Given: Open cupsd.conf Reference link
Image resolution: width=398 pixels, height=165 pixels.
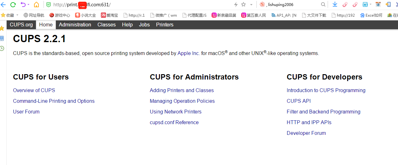Looking at the screenshot, I should click(x=174, y=122).
